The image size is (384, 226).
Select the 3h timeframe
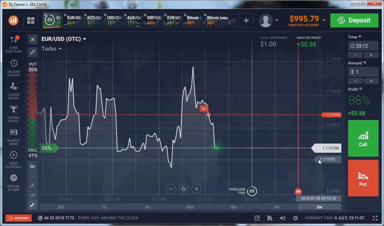[147, 207]
